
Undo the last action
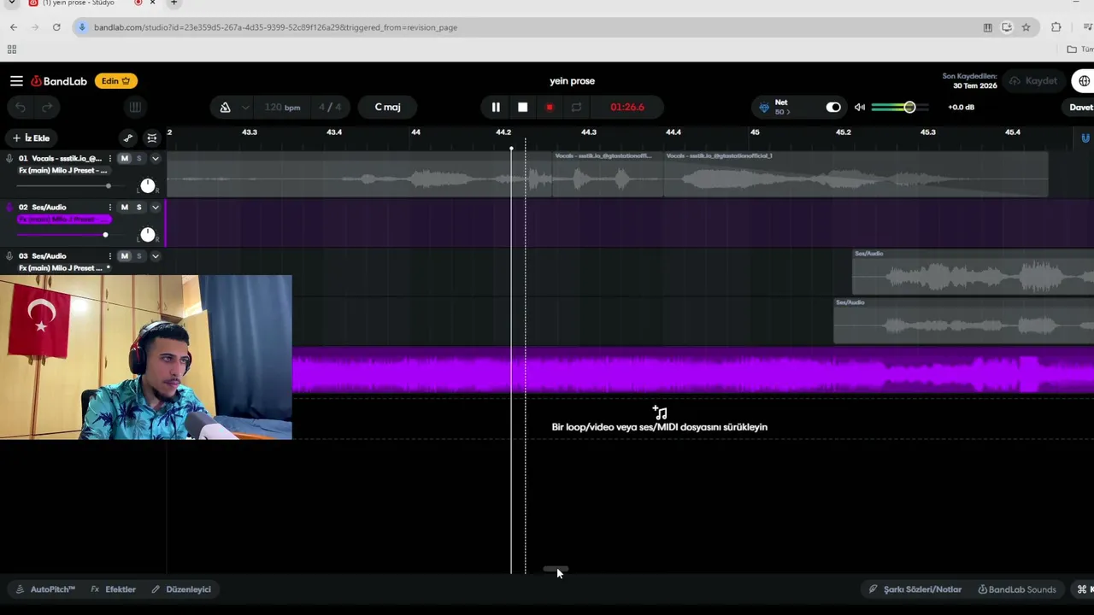point(21,108)
